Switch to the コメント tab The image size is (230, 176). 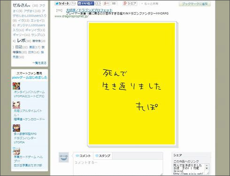tap(84, 156)
